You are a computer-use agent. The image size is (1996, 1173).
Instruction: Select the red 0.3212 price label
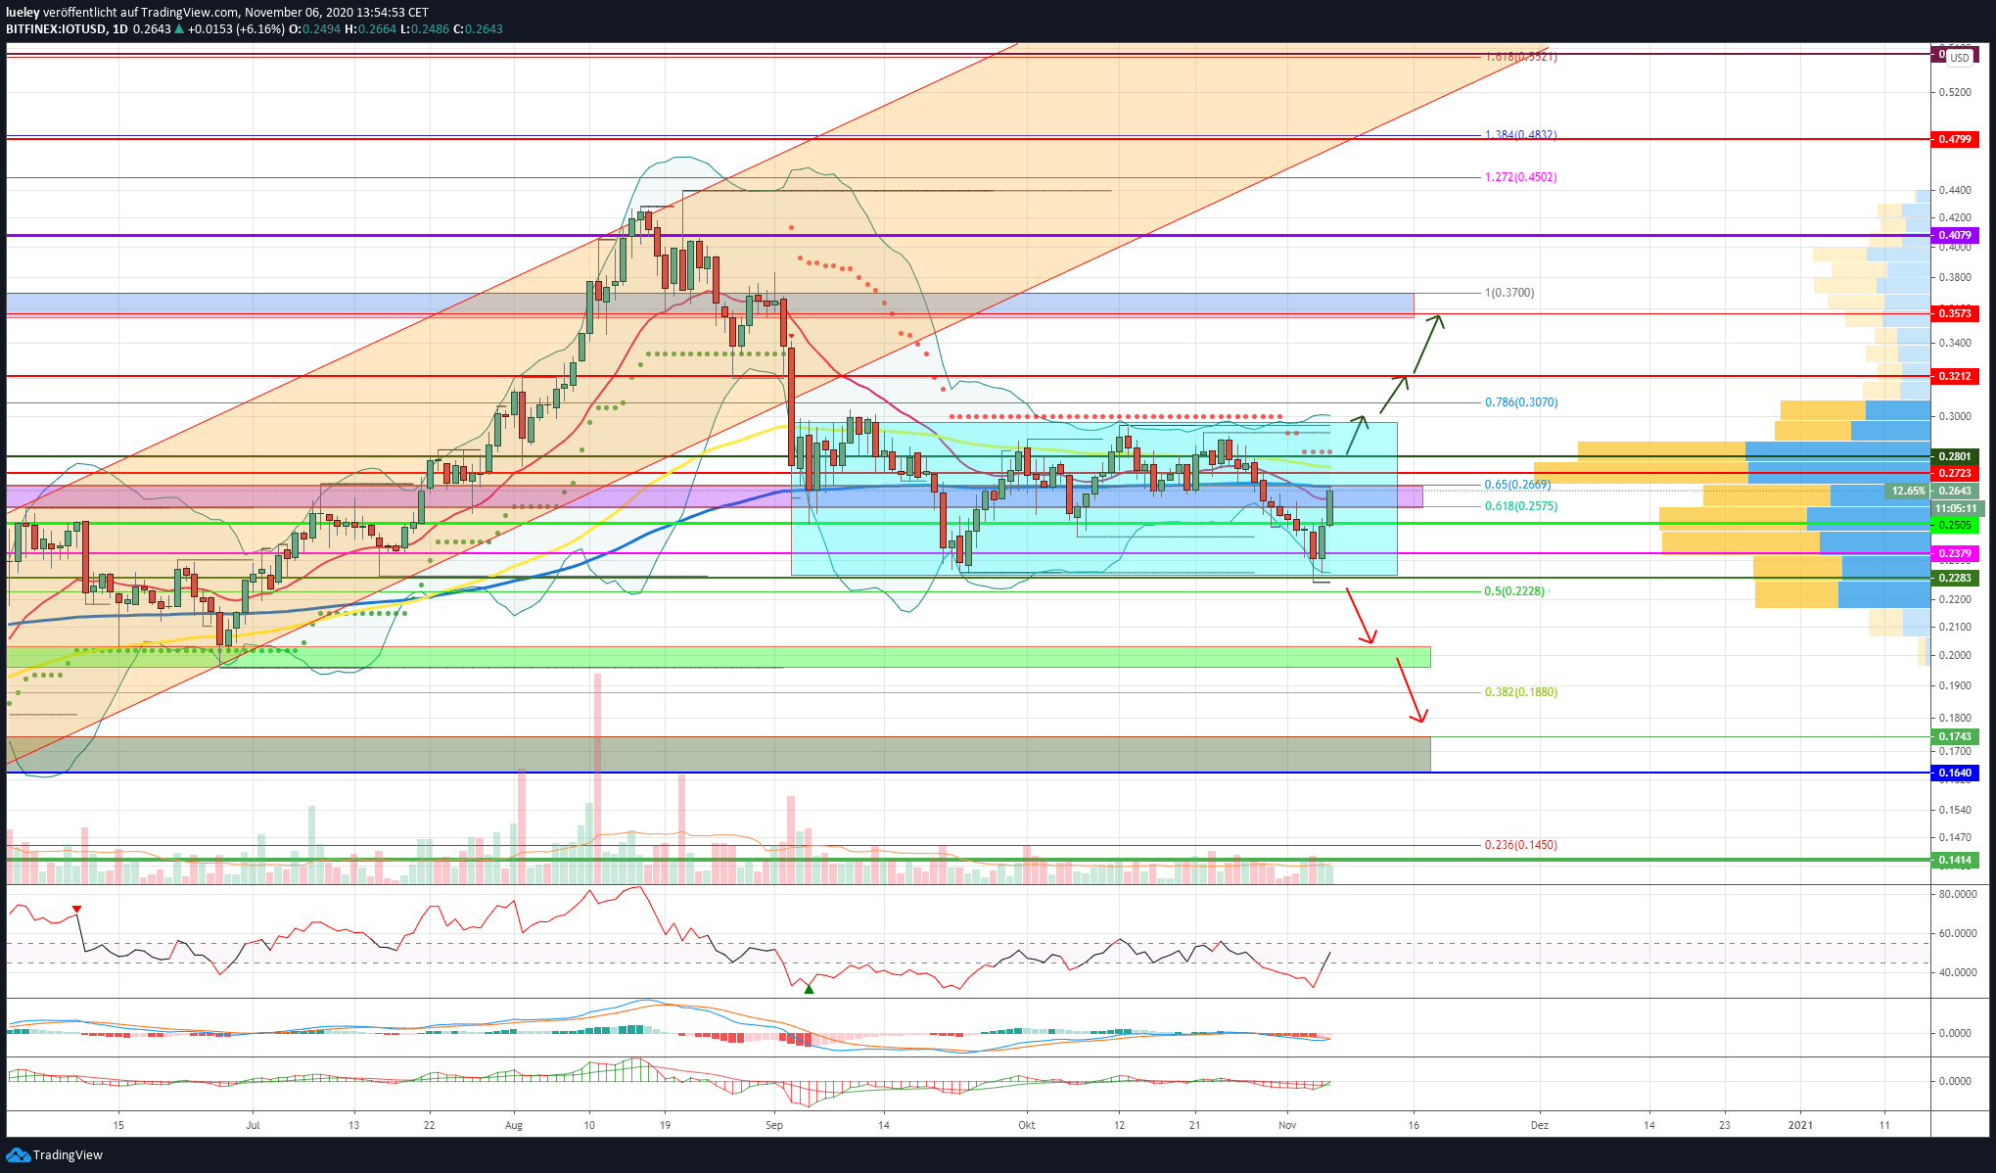tap(1955, 376)
